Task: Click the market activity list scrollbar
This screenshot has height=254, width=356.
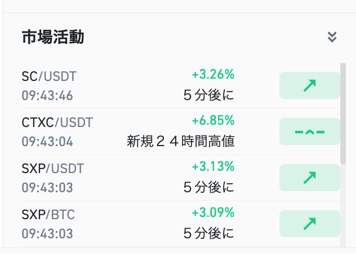Action: point(343,114)
